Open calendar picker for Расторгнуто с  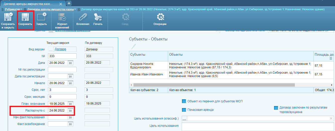pos(71,110)
